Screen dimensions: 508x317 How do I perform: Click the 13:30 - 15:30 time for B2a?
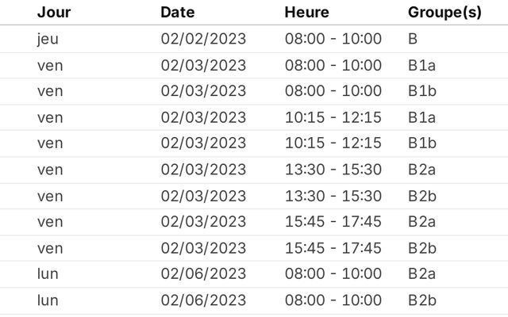333,170
